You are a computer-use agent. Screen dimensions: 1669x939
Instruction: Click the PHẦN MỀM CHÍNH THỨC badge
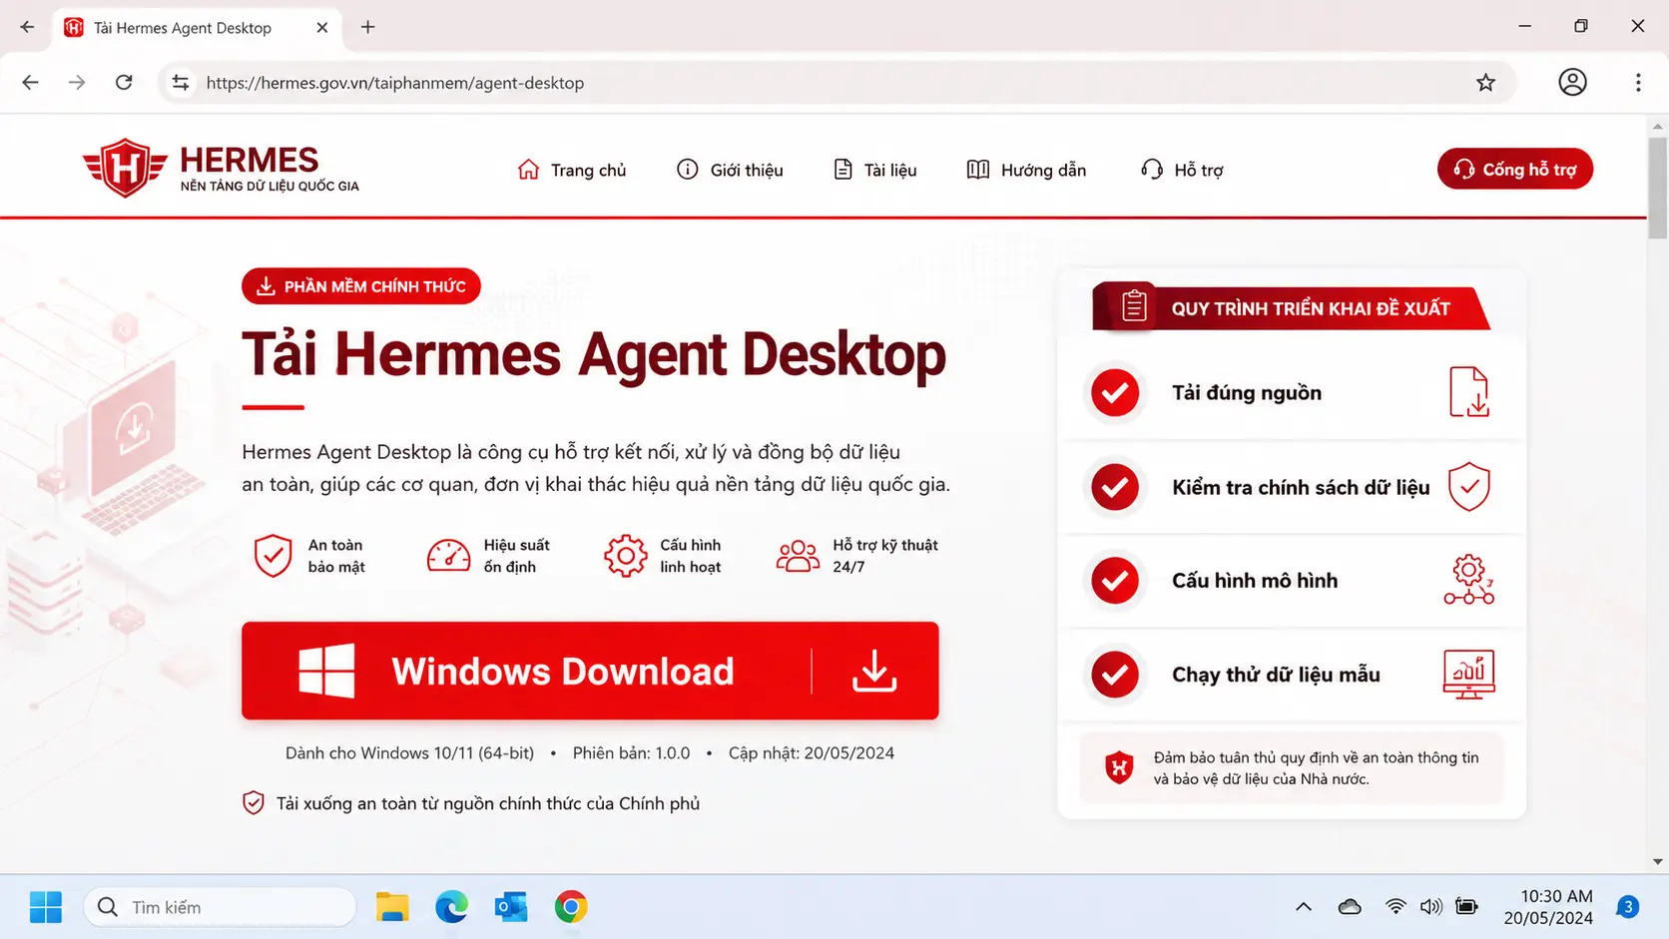coord(361,286)
